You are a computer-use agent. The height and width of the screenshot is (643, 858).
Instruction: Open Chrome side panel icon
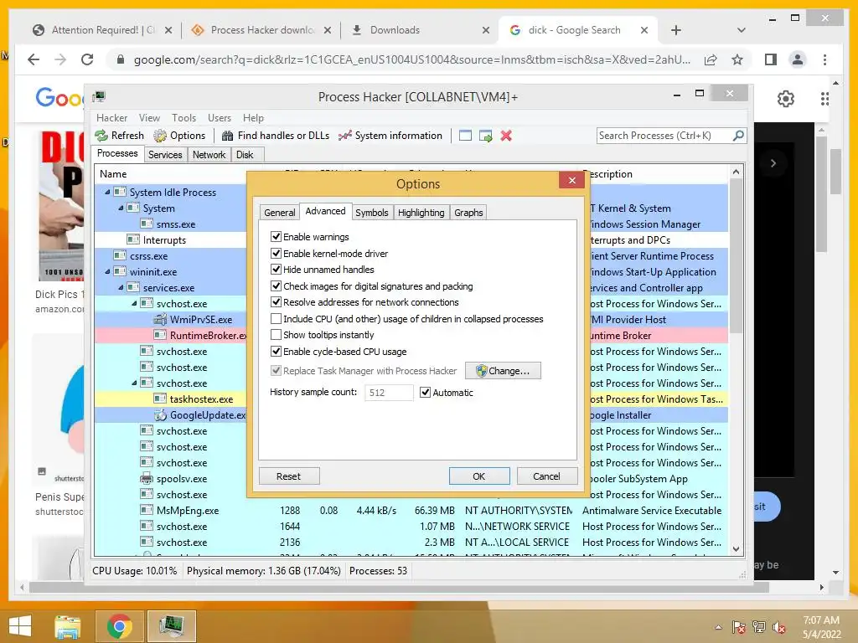click(771, 59)
